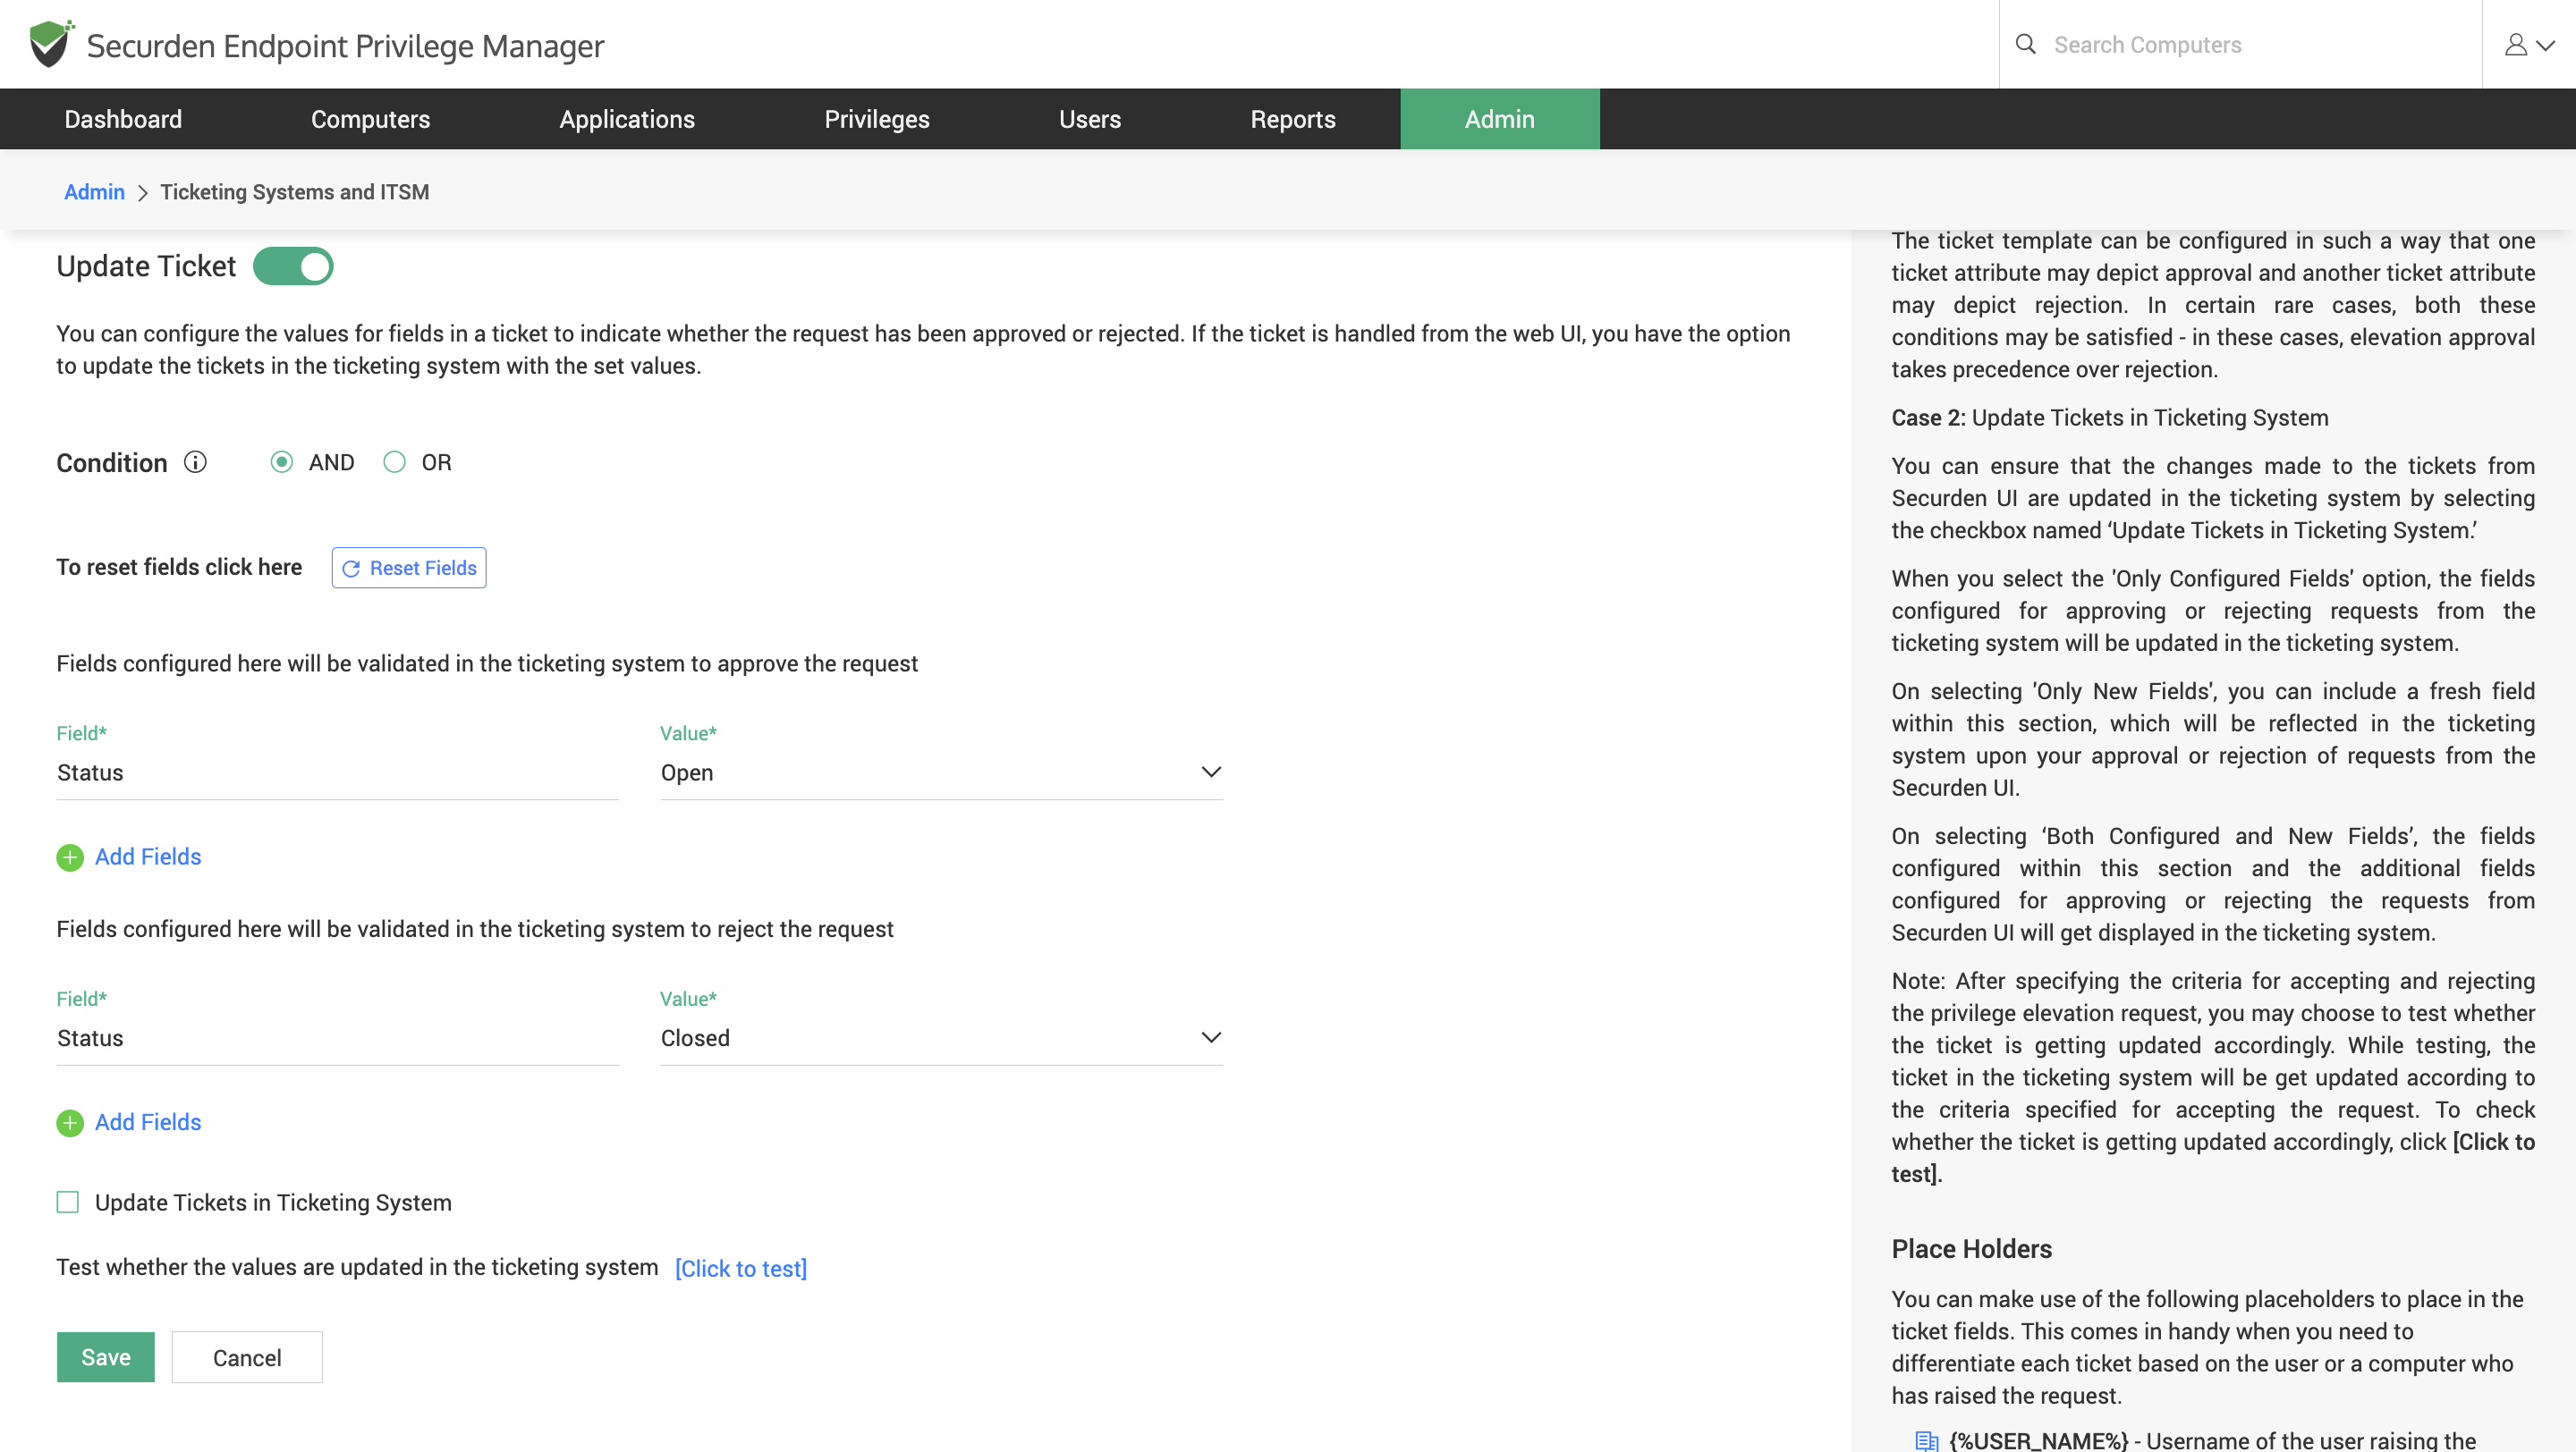Viewport: 2576px width, 1452px height.
Task: Cancel the ticket configuration changes
Action: click(247, 1357)
